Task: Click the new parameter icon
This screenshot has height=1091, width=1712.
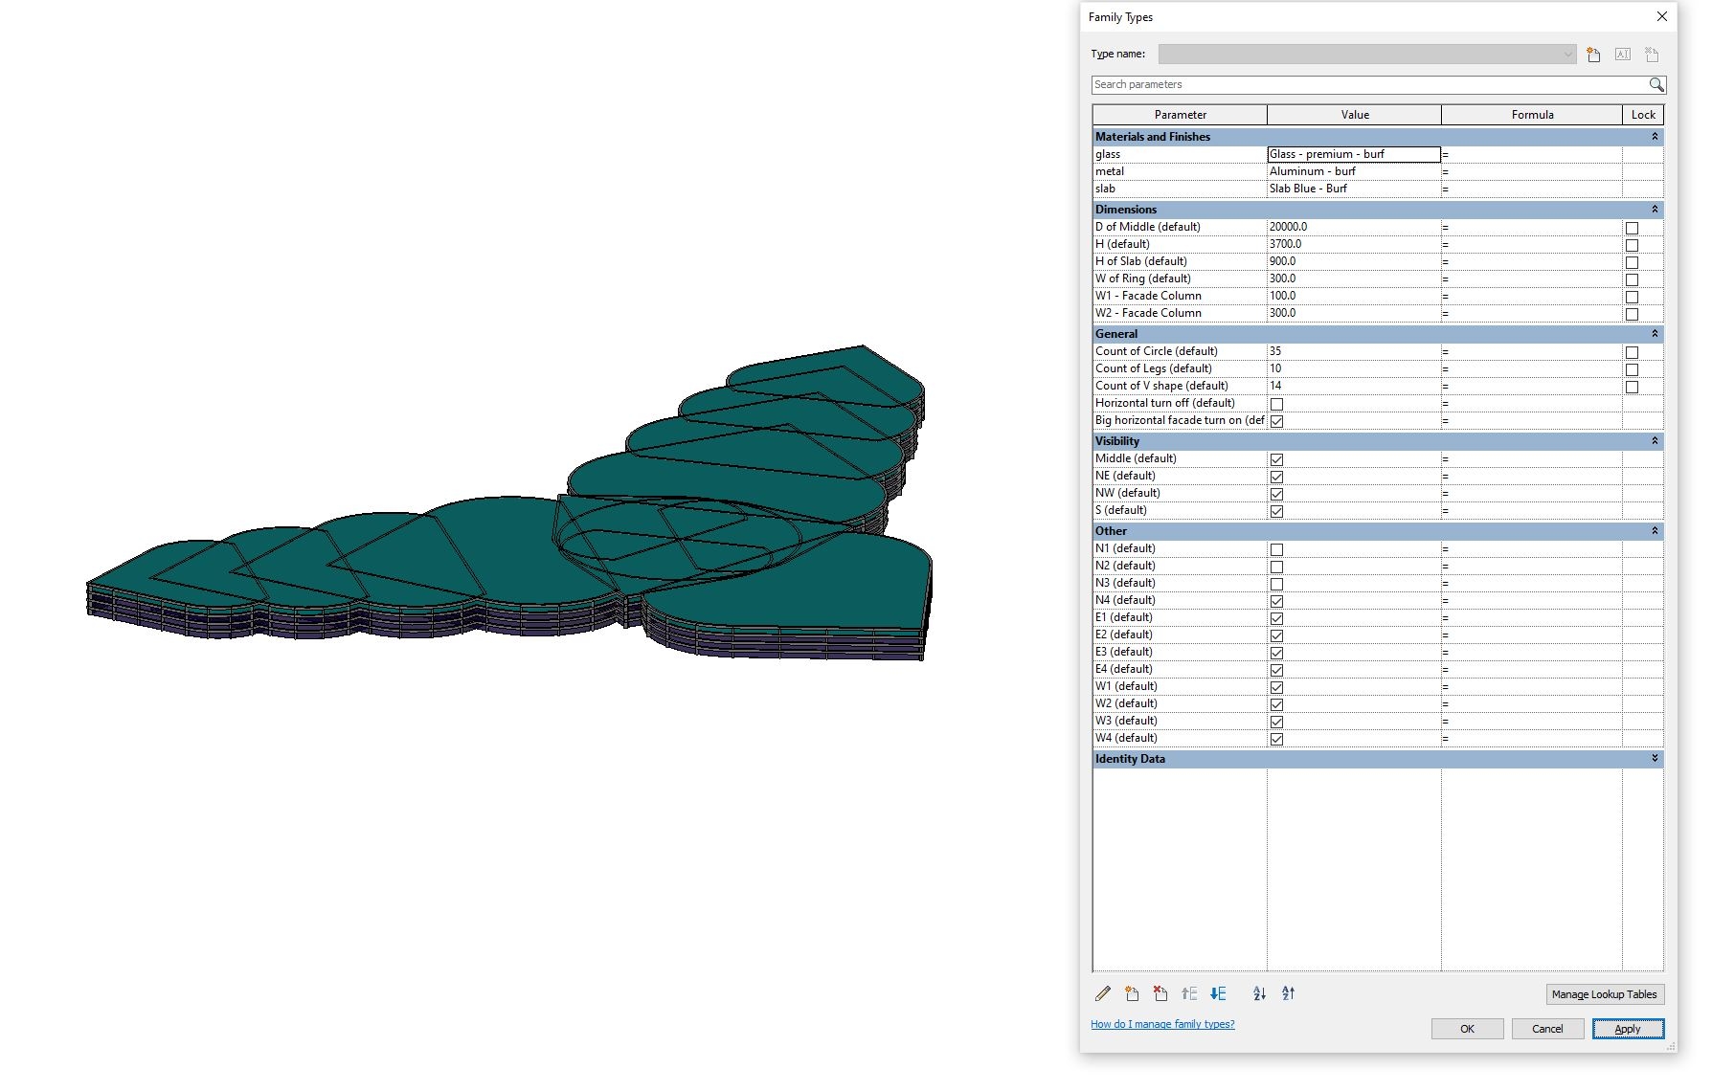Action: click(x=1132, y=993)
